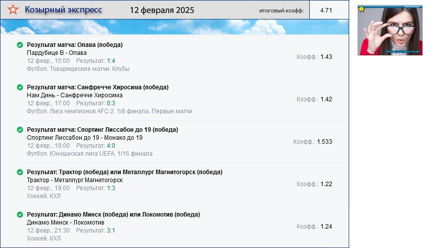The height and width of the screenshot is (248, 431).
Task: Click the total coefficient value 4.71
Action: (x=326, y=10)
